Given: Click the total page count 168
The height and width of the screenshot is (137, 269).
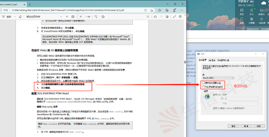Looking at the screenshot, I should tap(88, 16).
